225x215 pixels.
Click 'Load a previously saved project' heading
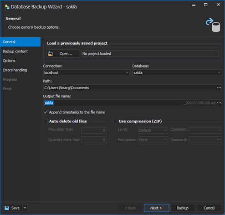[77, 43]
